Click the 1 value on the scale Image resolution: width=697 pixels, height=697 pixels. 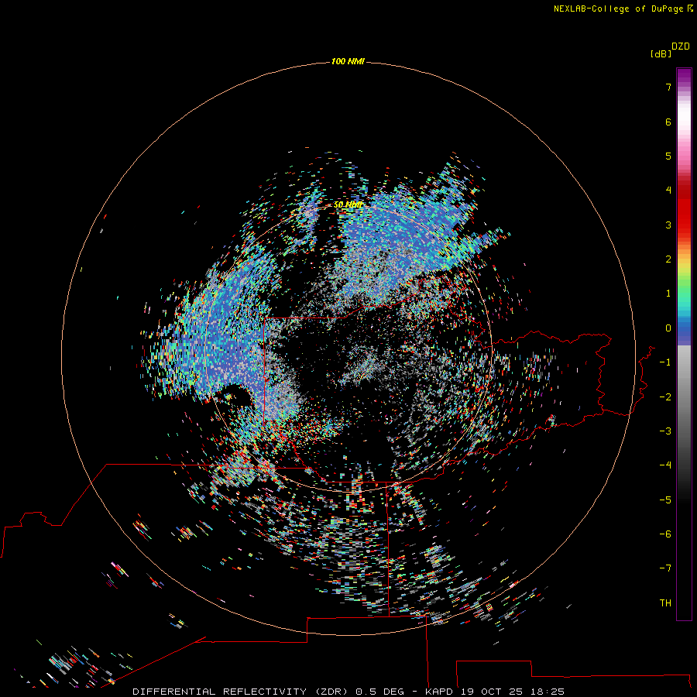point(668,294)
